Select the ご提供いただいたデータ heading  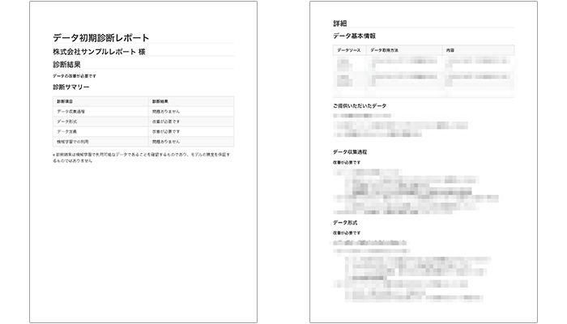click(360, 106)
